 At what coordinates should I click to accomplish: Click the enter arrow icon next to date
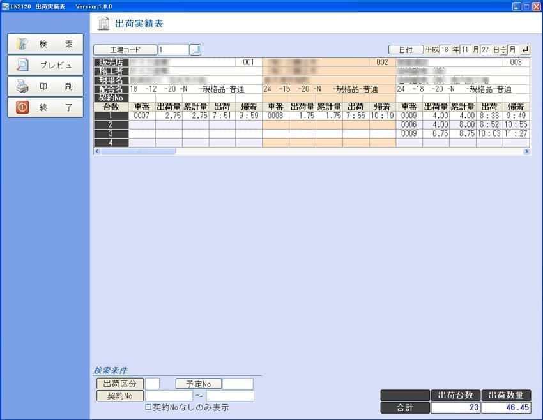coord(525,50)
